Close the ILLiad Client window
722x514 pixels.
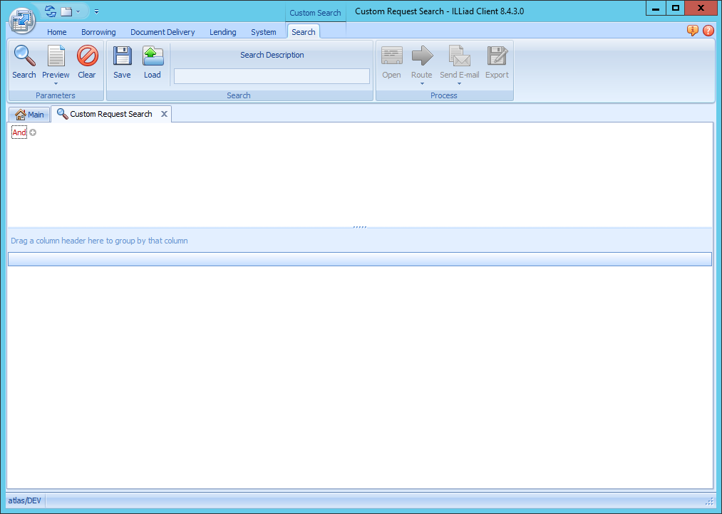(x=701, y=9)
